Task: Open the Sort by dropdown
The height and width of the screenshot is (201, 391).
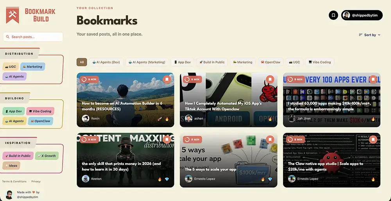Action: click(369, 35)
